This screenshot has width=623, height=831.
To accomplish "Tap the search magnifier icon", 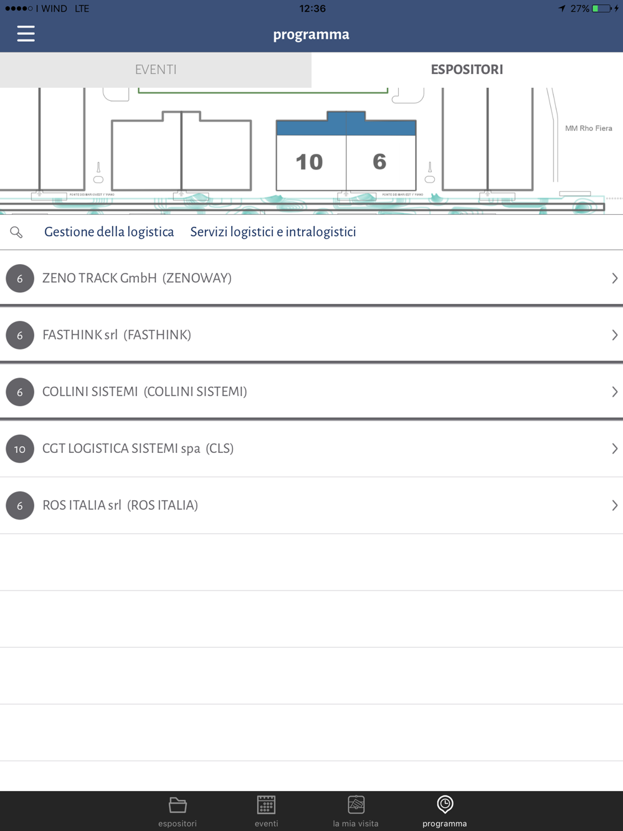I will [16, 232].
